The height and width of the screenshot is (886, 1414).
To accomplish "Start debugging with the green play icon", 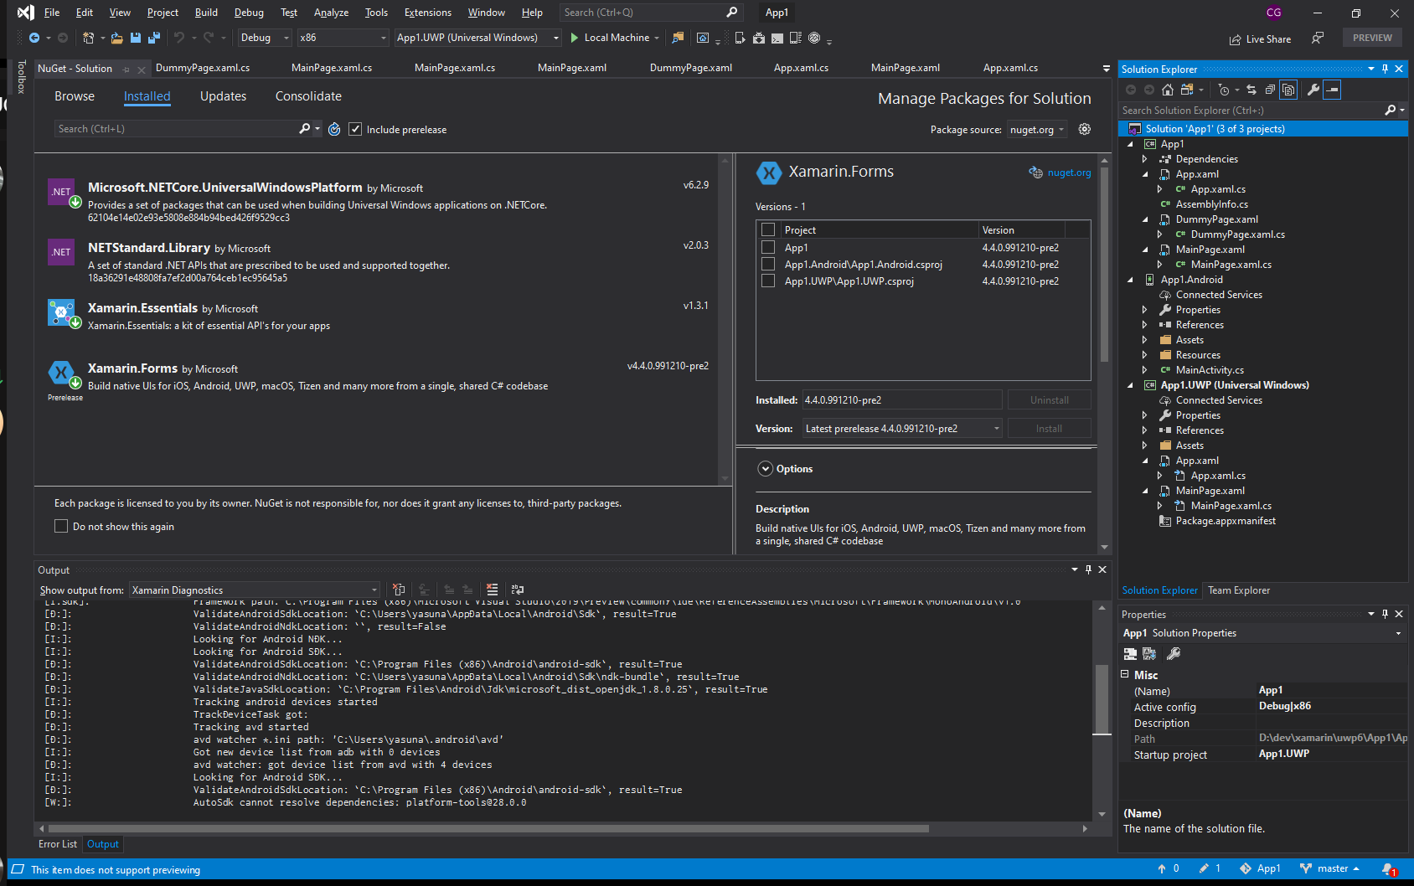I will point(575,38).
